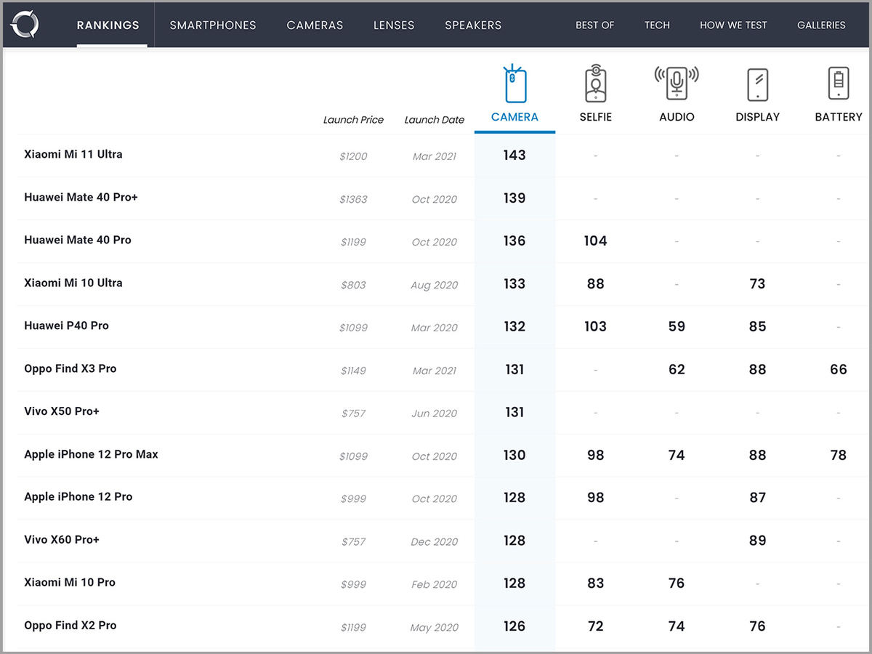Open Xiaomi Mi 11 Ultra entry
872x654 pixels.
point(73,154)
